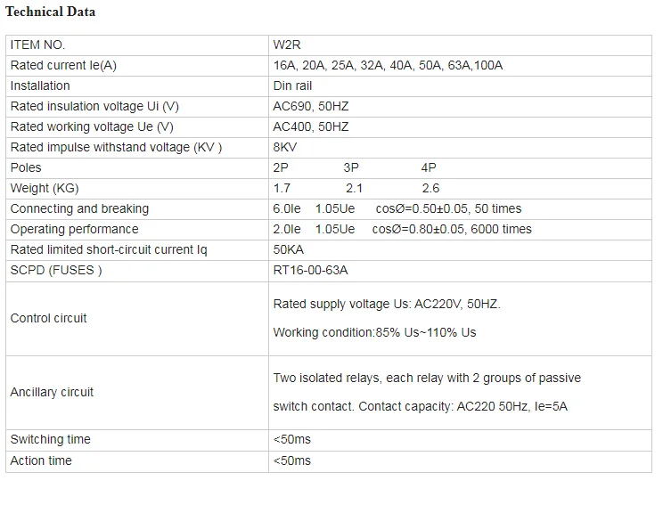Select the 8KV impulse withstand value

285,147
